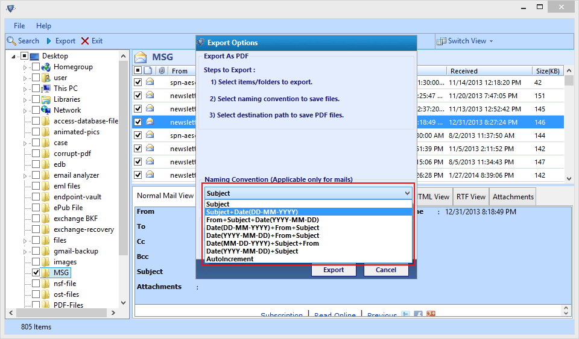Sort by the Received column header
The width and height of the screenshot is (579, 339).
click(x=489, y=70)
